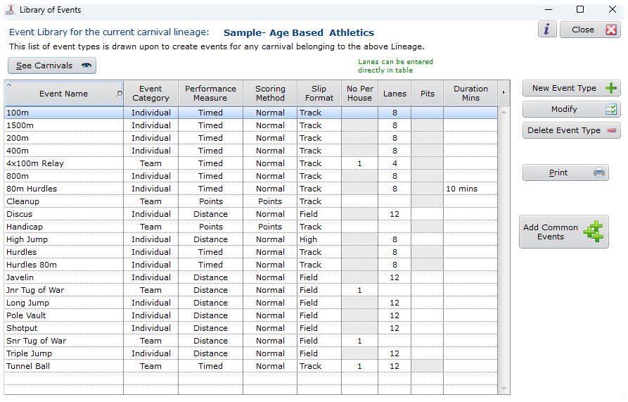
Task: Close the Library of Events with red X
Action: (610, 30)
